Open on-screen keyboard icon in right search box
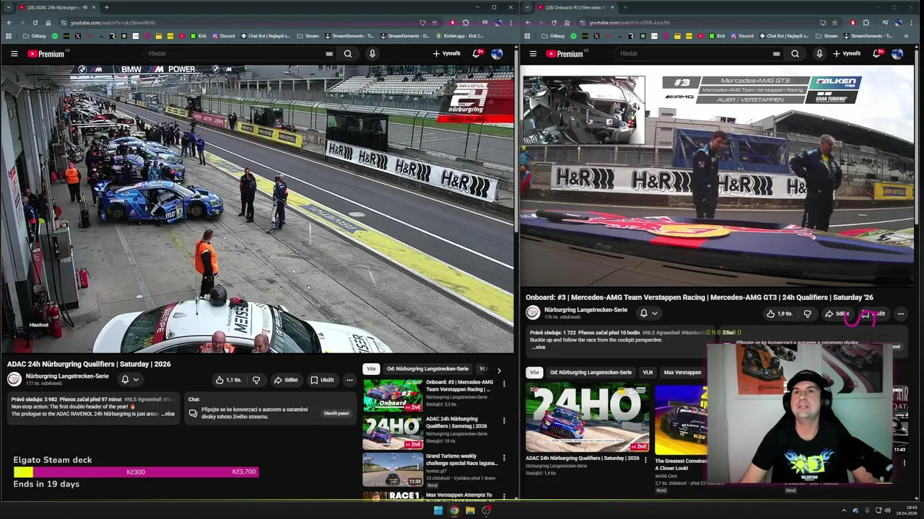 (x=776, y=53)
